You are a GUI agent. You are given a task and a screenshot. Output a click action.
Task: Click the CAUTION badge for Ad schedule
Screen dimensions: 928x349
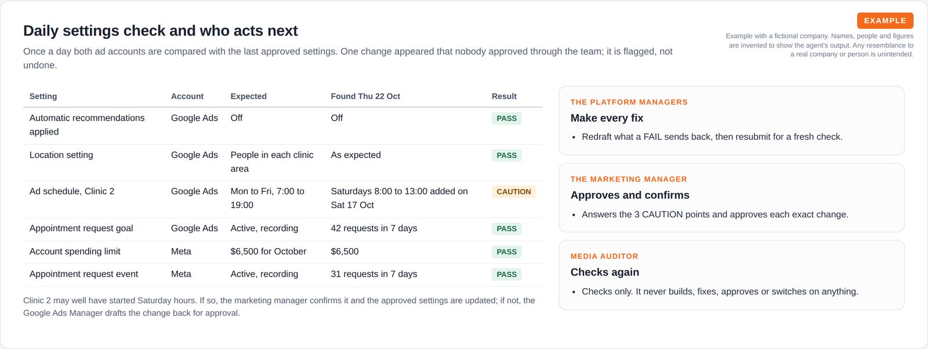(513, 192)
